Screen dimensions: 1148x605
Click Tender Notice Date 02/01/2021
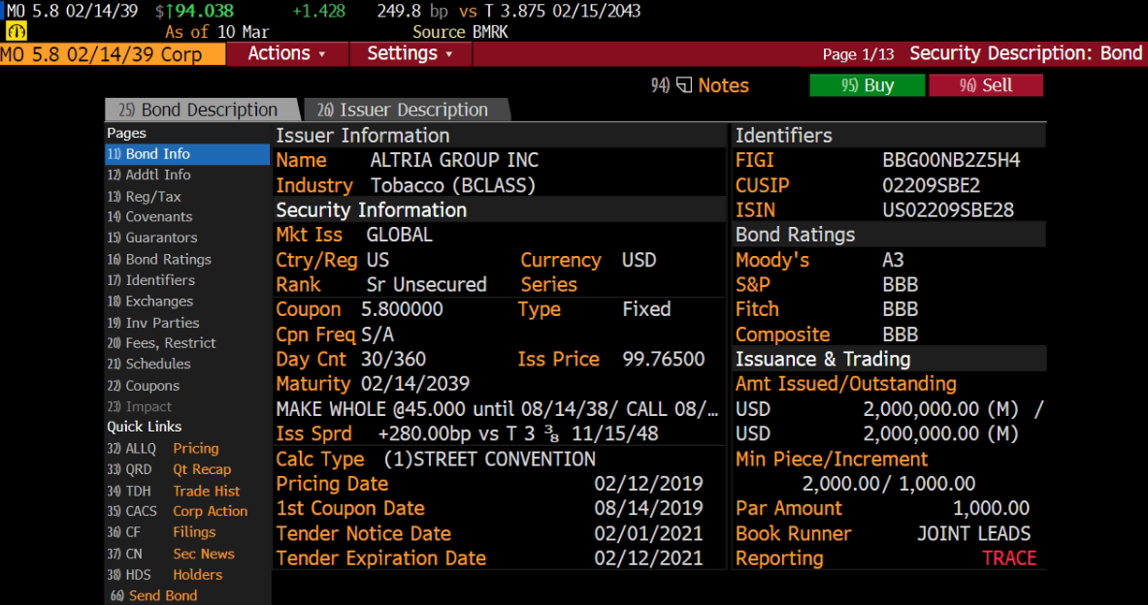coord(648,533)
